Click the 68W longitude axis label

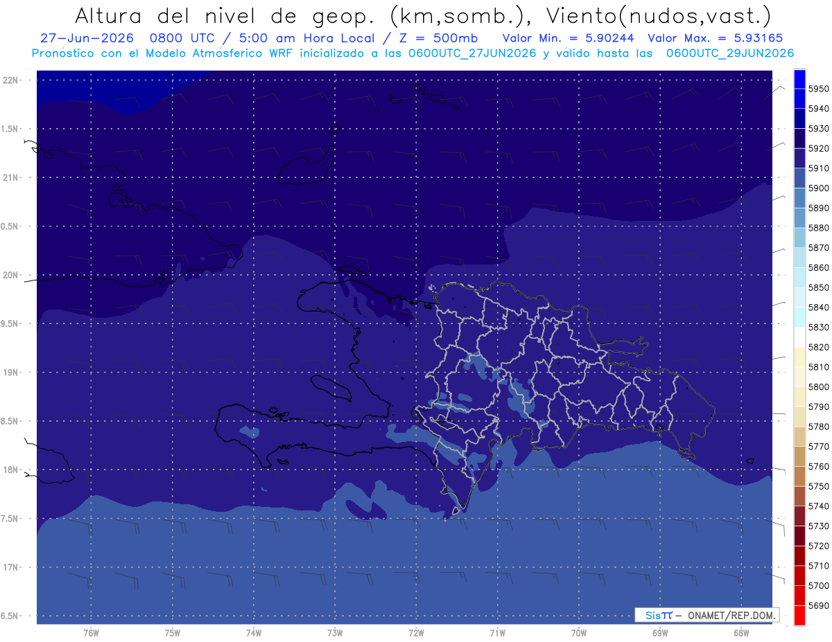[741, 633]
